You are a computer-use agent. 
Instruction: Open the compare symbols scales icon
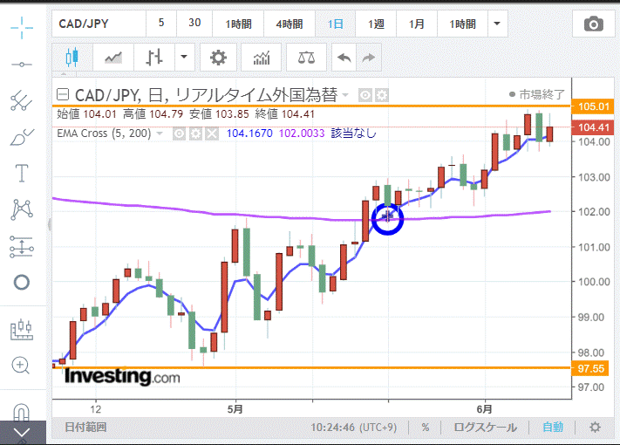(306, 58)
